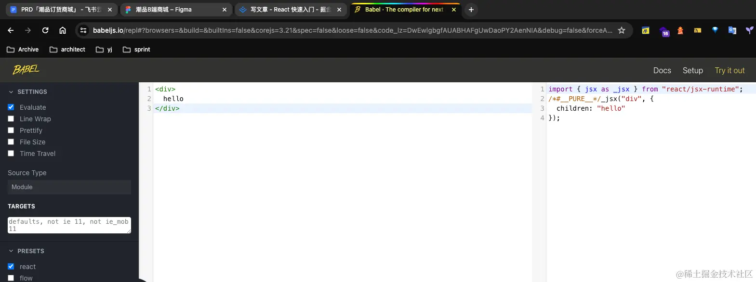Open the Source Type Module dropdown
The width and height of the screenshot is (756, 282).
pos(69,187)
